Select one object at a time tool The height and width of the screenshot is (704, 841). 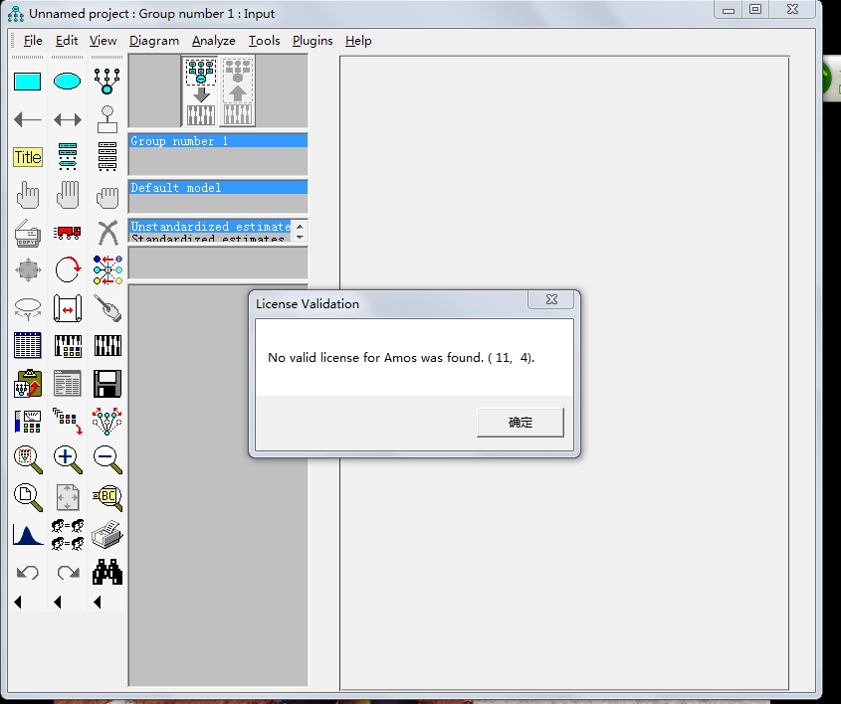point(27,195)
